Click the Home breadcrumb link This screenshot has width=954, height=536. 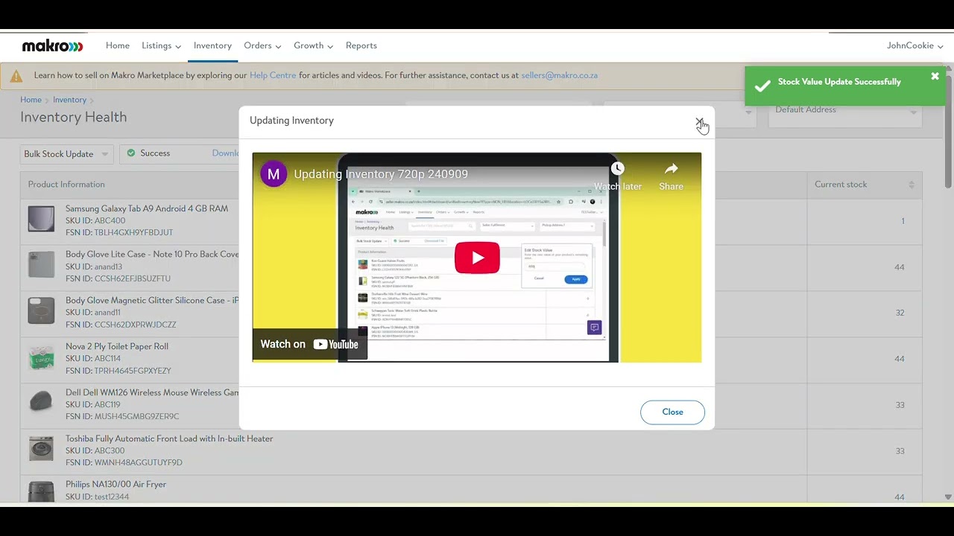(x=31, y=100)
